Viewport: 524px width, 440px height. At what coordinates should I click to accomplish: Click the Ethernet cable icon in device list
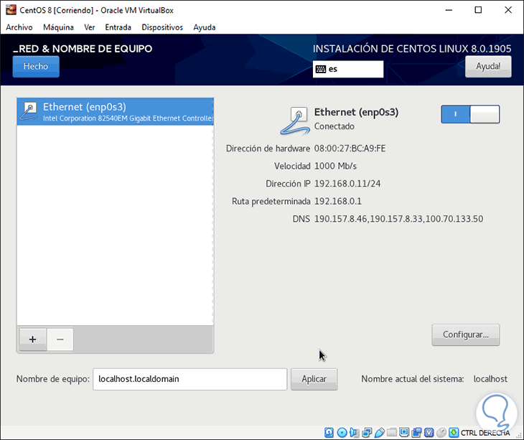point(29,111)
